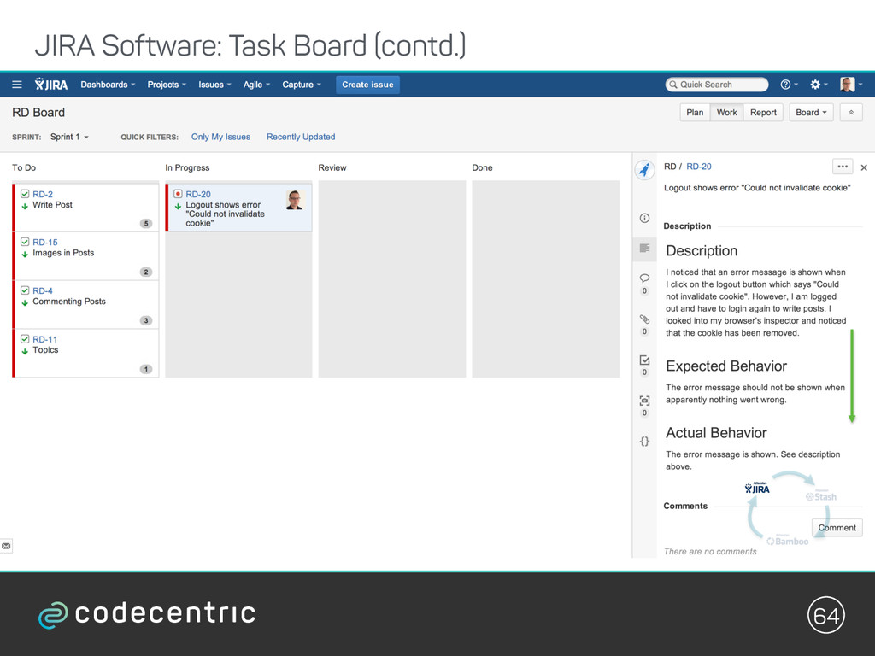Viewport: 875px width, 656px height.
Task: Open RD-20 link on board card
Action: [x=198, y=194]
